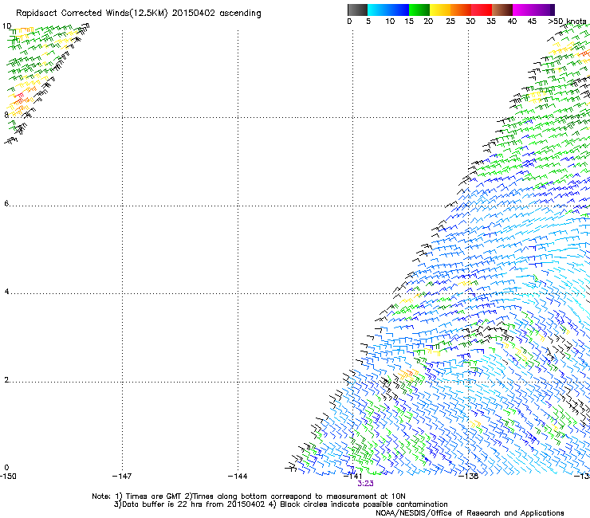The image size is (590, 518).
Task: Click the latitude label '2' on left axis
Action: pos(6,380)
